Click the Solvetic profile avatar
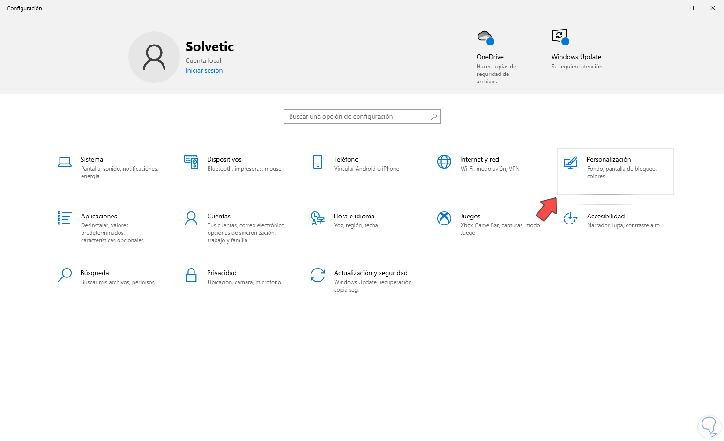Screen dimensions: 724x441 154,57
